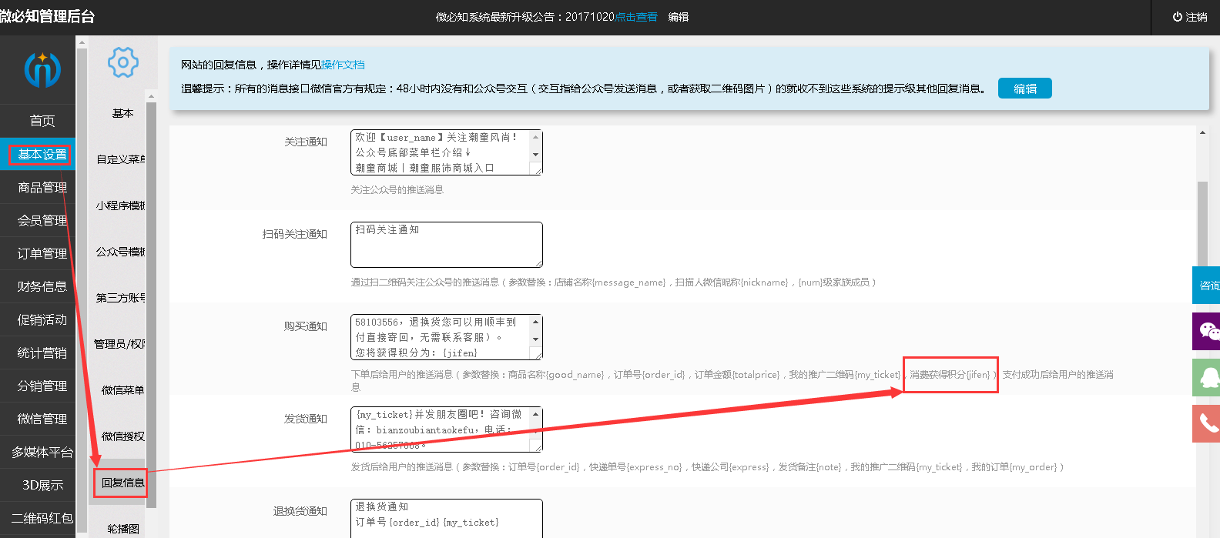Click the submenu scrollbar up arrow
This screenshot has width=1220, height=538.
(x=152, y=96)
